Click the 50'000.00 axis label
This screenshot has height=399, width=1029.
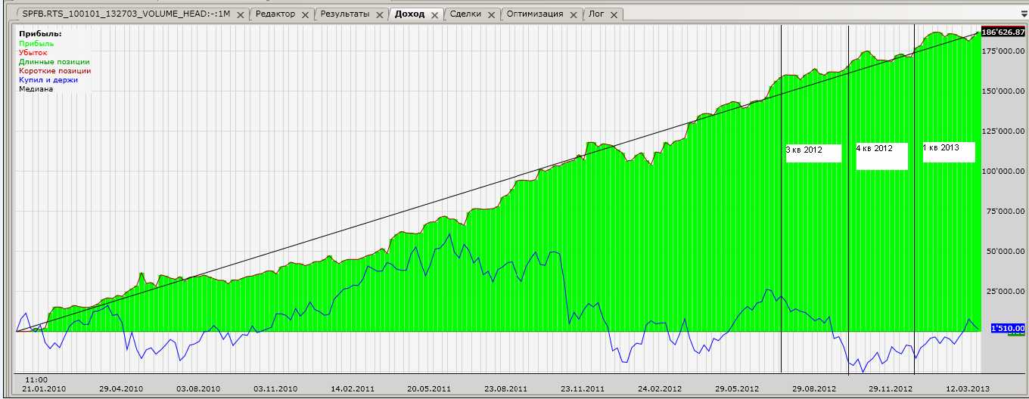pos(1006,252)
